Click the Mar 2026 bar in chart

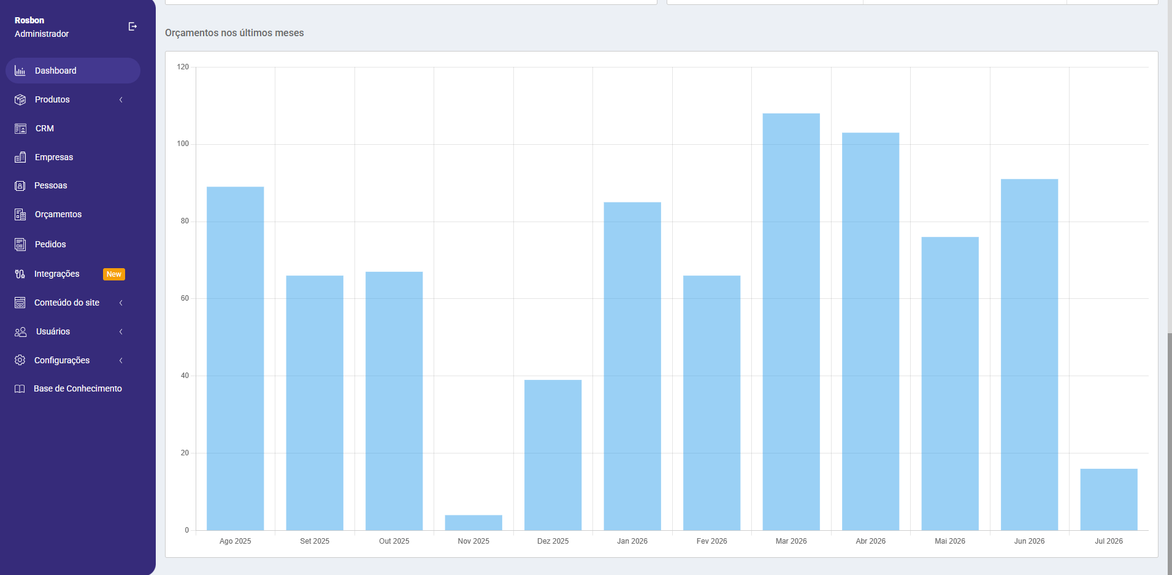pos(791,322)
